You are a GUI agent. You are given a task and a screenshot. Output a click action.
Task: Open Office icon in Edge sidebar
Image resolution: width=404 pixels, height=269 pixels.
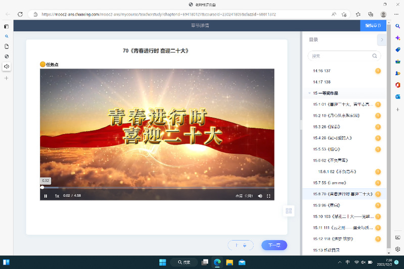[x=397, y=85]
